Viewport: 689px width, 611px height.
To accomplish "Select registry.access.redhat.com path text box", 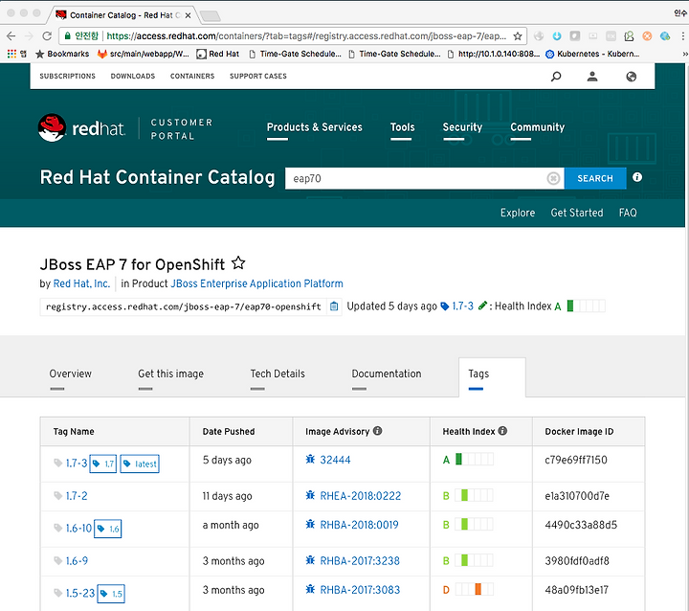I will pos(183,306).
